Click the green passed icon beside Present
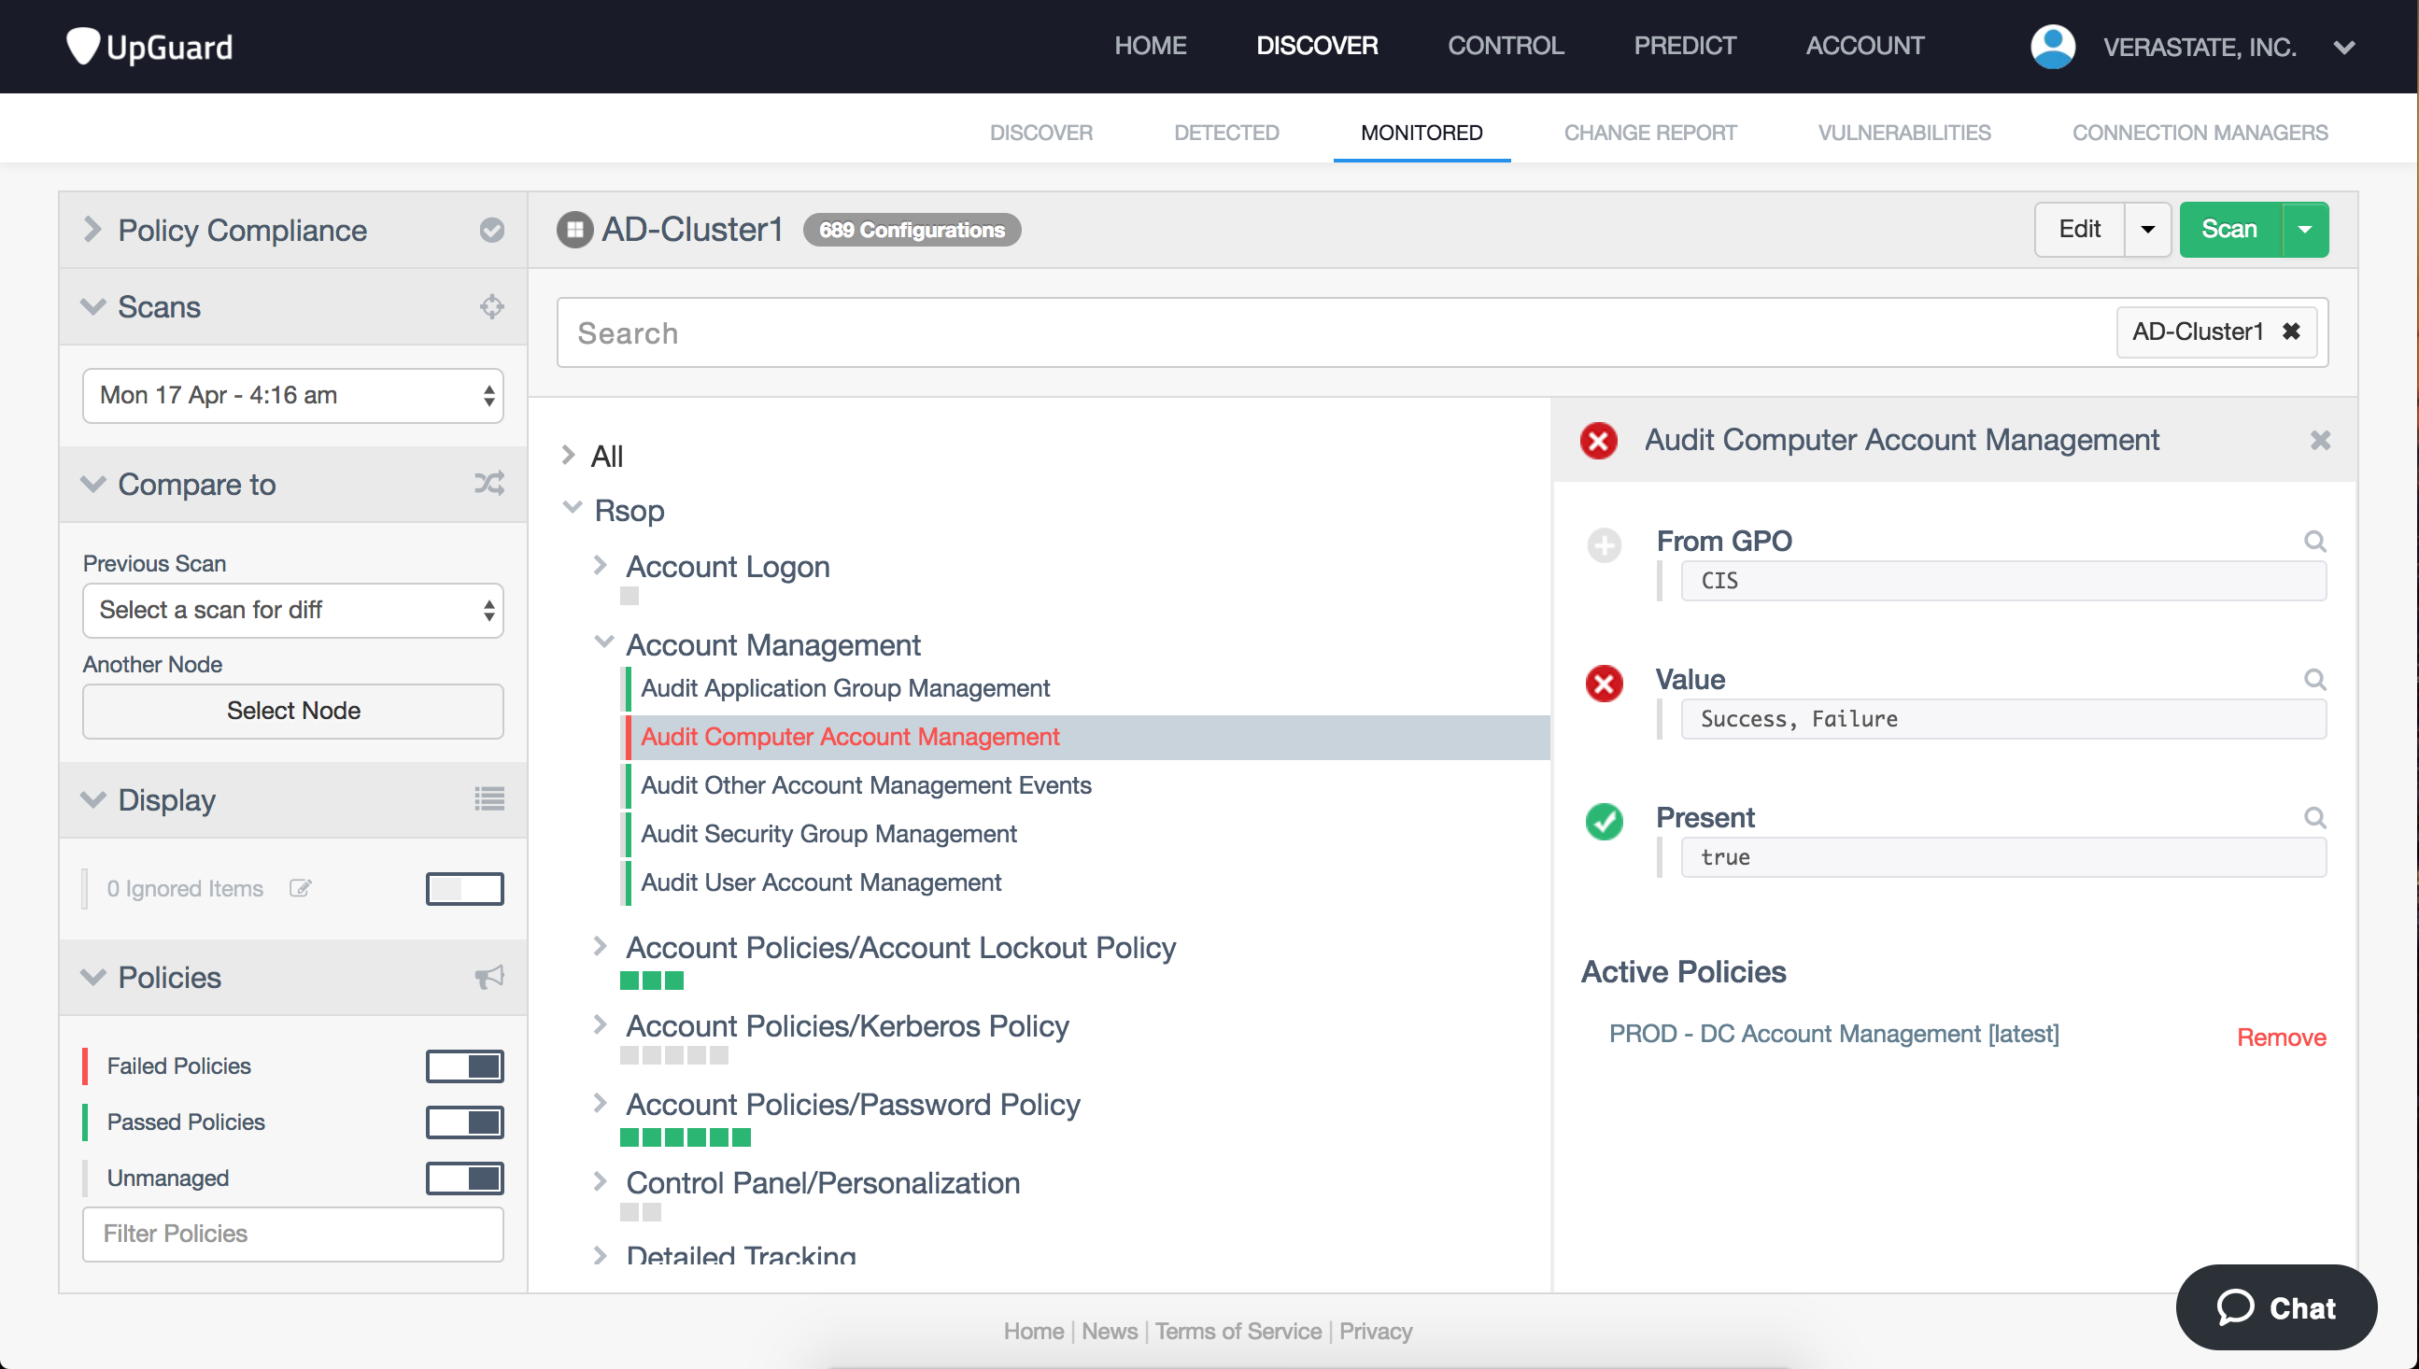 click(x=1604, y=822)
